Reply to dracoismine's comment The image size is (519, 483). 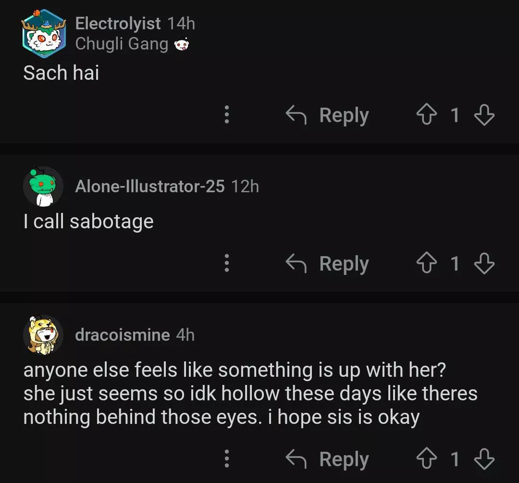point(328,459)
